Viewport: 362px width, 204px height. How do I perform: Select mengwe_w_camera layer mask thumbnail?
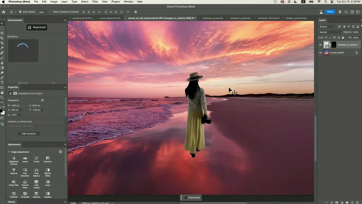(x=334, y=45)
